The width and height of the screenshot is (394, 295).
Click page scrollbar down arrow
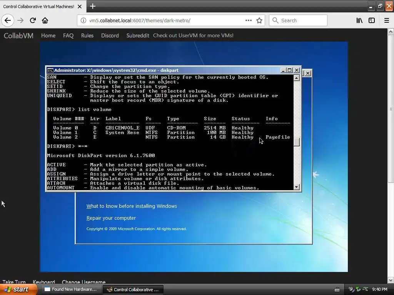pyautogui.click(x=391, y=280)
